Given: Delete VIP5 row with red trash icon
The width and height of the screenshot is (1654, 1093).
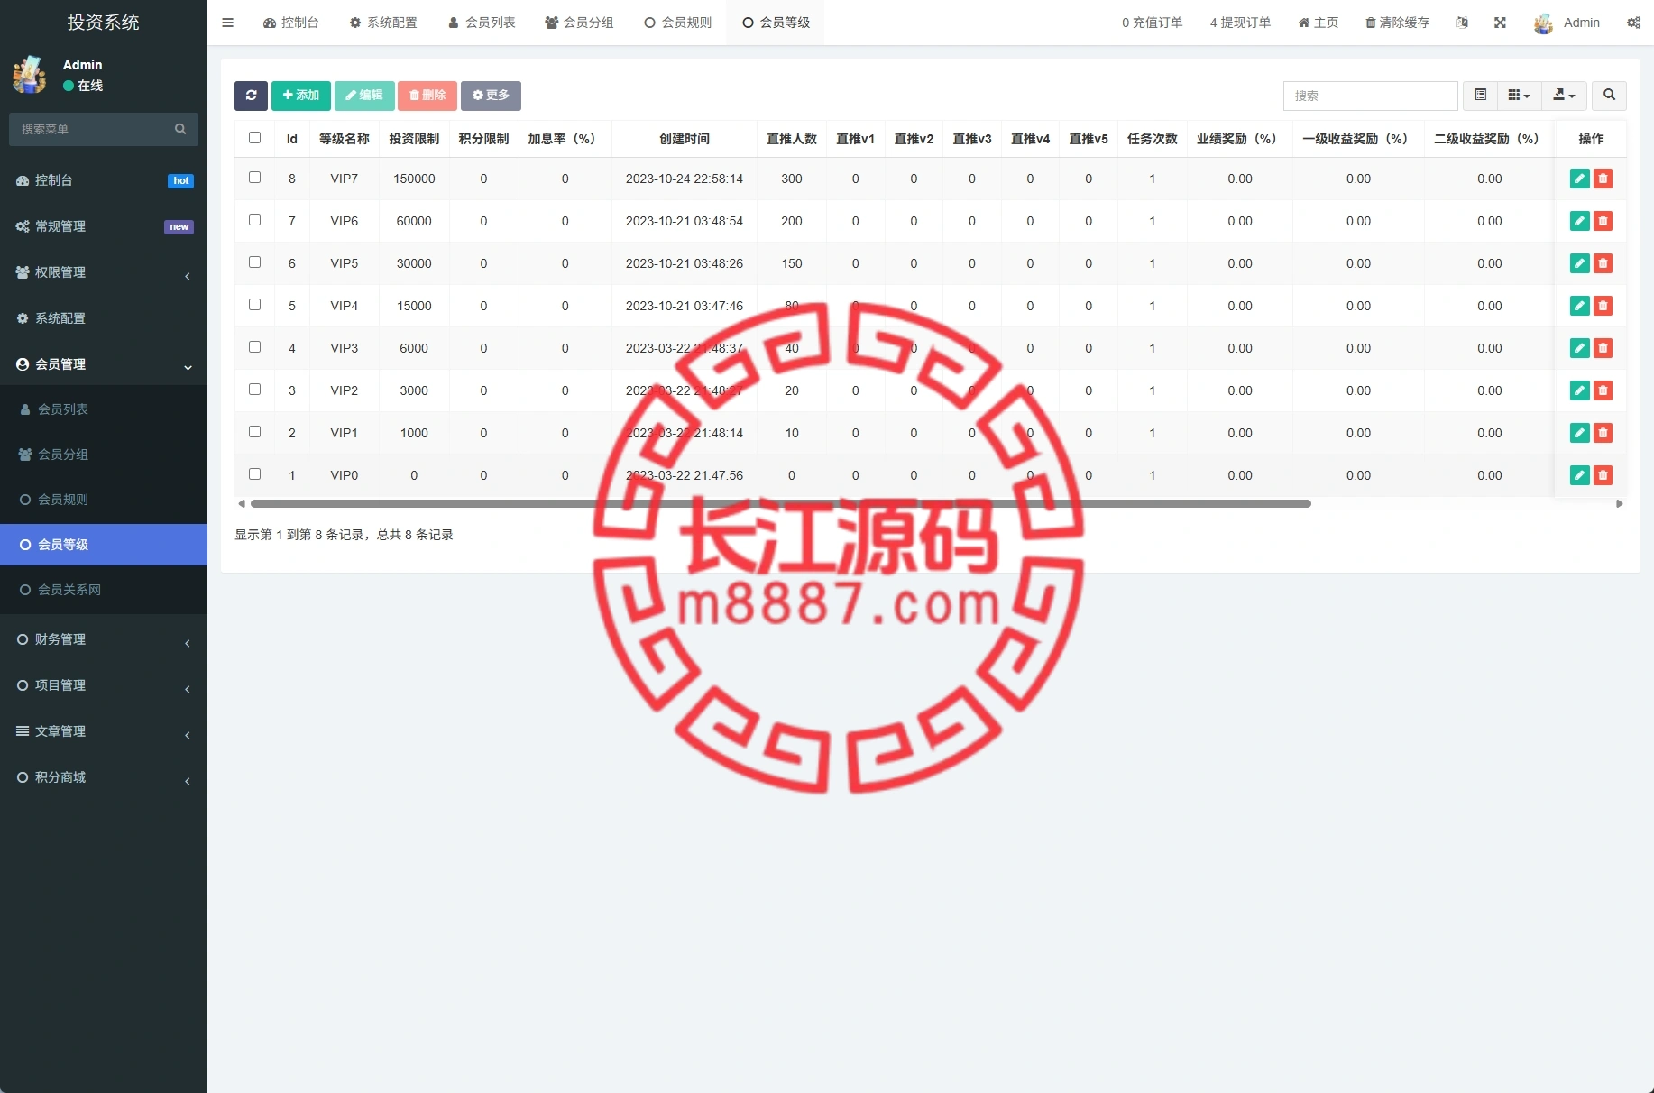Looking at the screenshot, I should pyautogui.click(x=1603, y=263).
